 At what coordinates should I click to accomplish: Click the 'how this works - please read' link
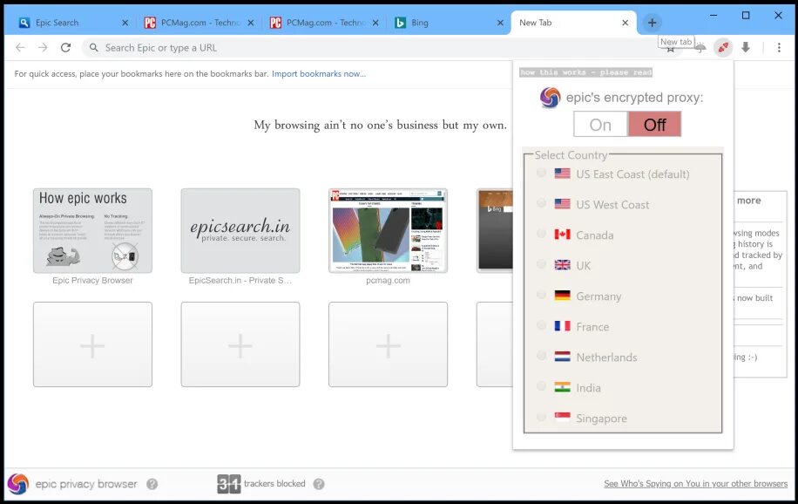tap(585, 72)
